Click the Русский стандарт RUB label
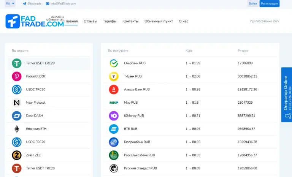This screenshot has width=292, height=177. point(140,168)
